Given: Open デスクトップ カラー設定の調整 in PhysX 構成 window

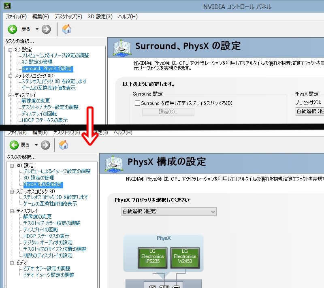Looking at the screenshot, I should point(52,223).
